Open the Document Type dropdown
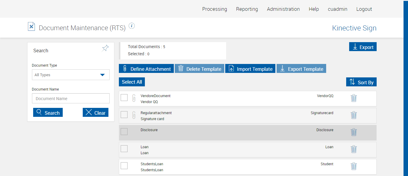 pos(71,75)
